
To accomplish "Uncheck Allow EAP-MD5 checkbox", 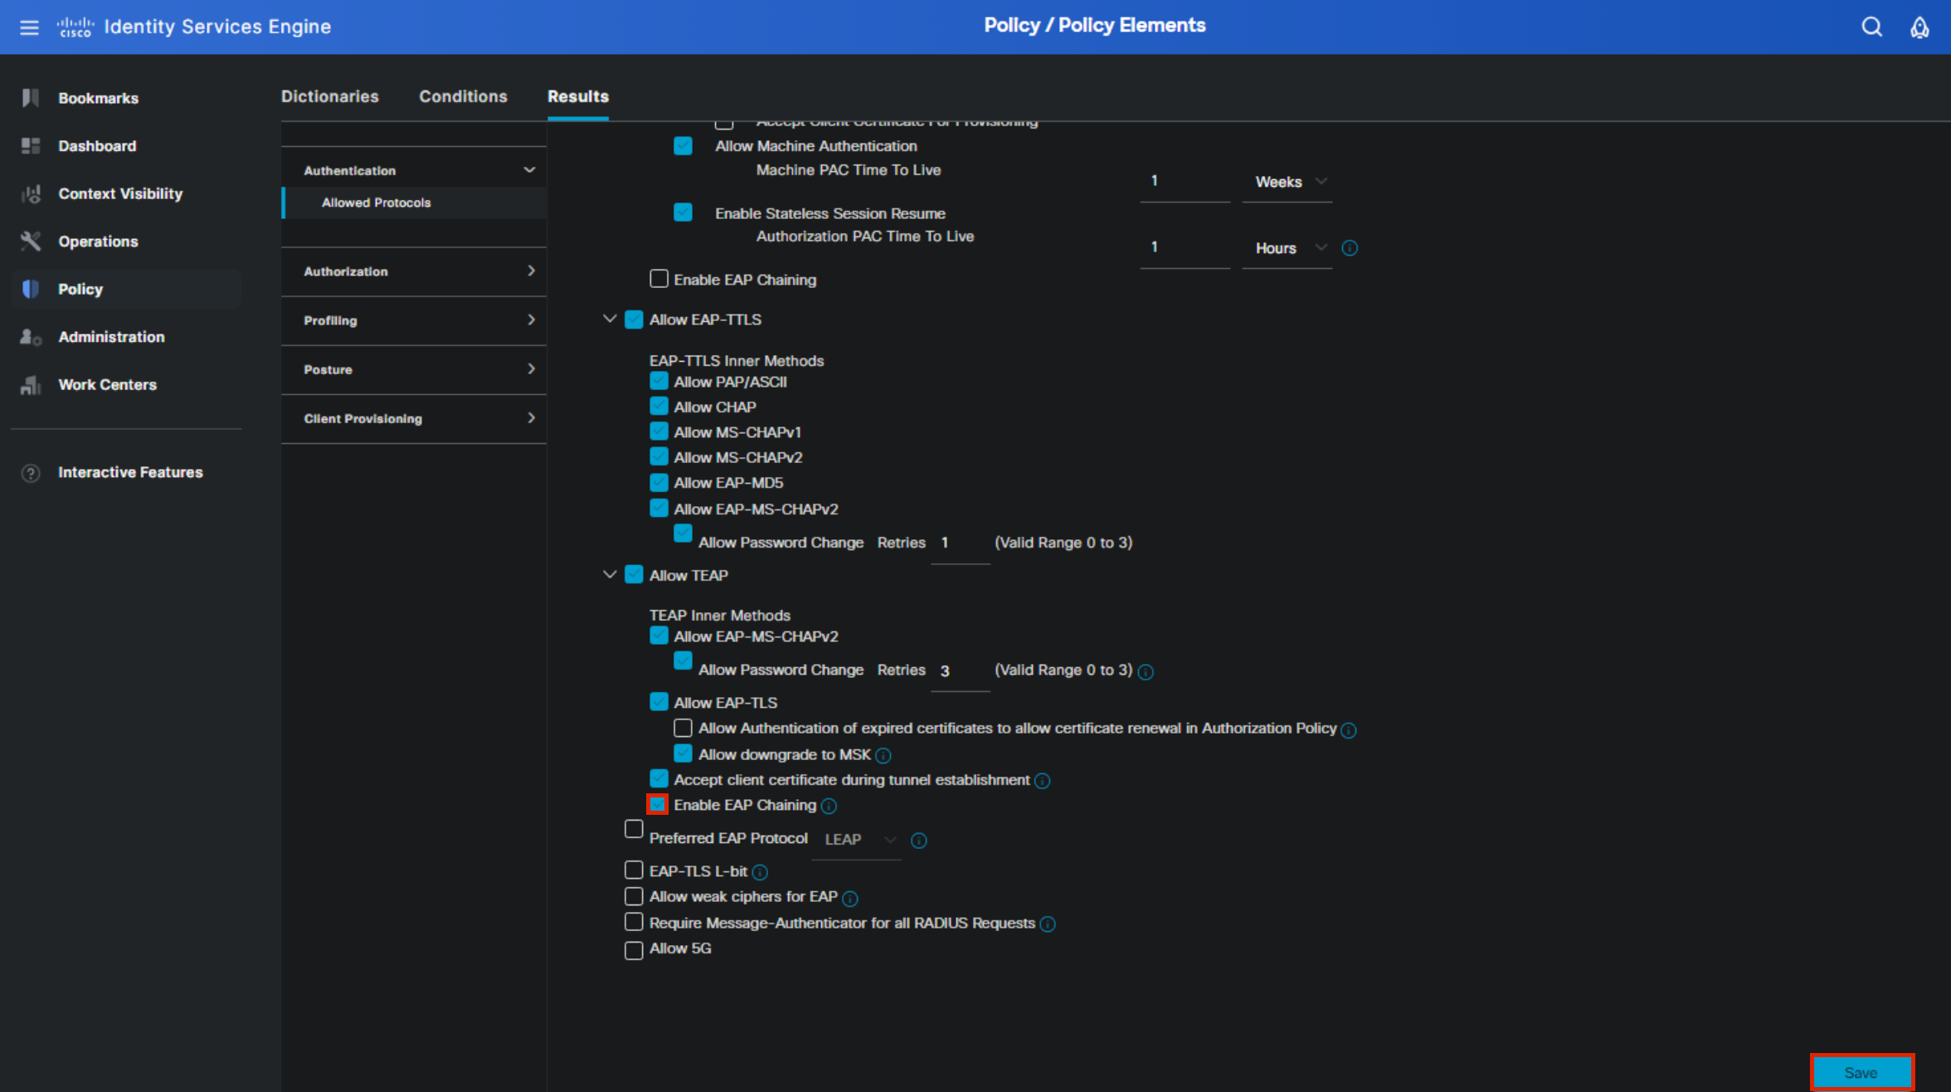I will point(659,482).
